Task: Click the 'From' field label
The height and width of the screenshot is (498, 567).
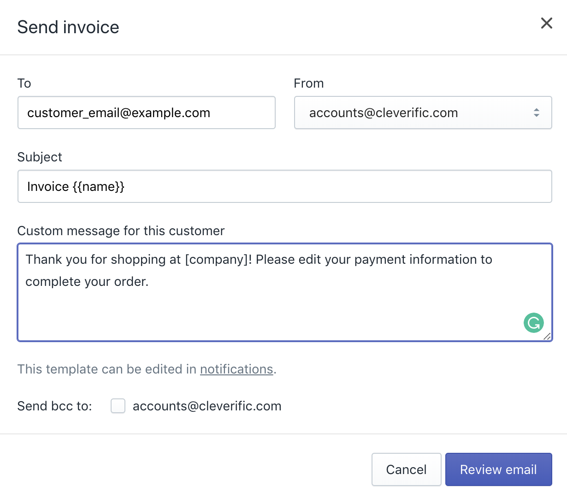Action: pos(309,83)
